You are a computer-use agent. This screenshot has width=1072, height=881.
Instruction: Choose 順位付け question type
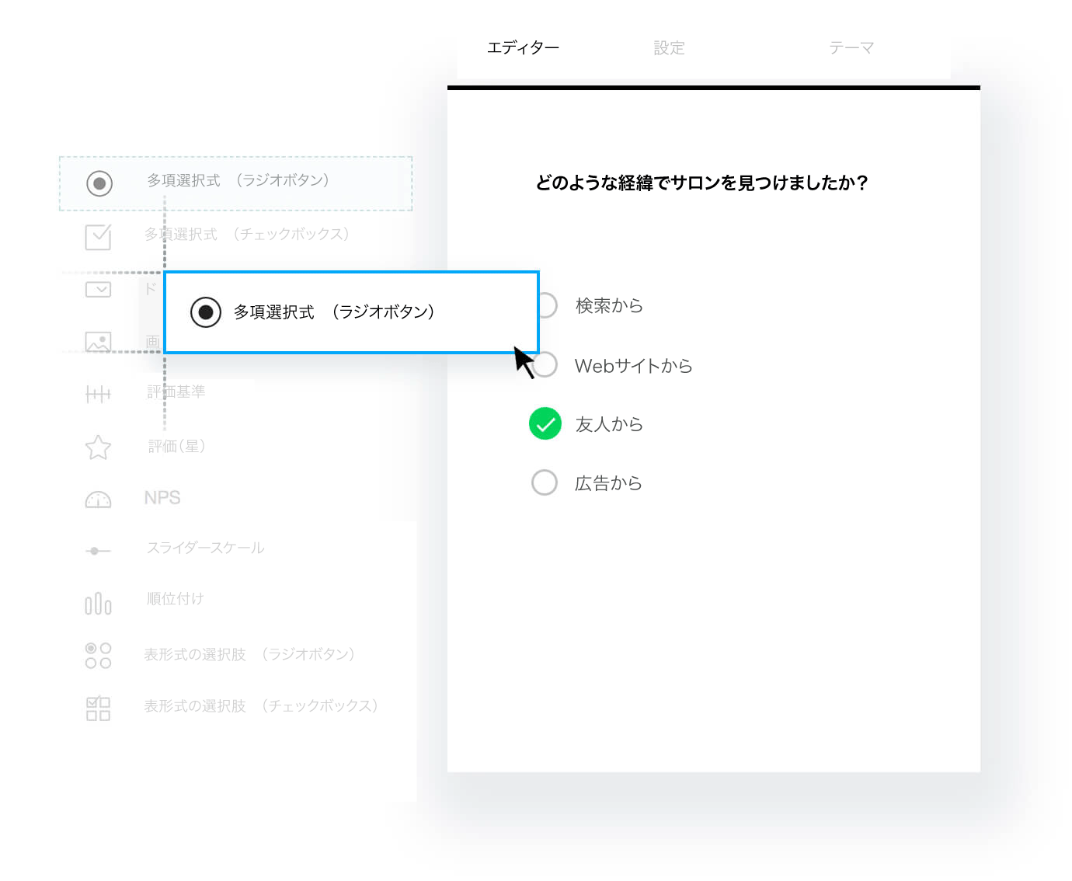pyautogui.click(x=176, y=598)
